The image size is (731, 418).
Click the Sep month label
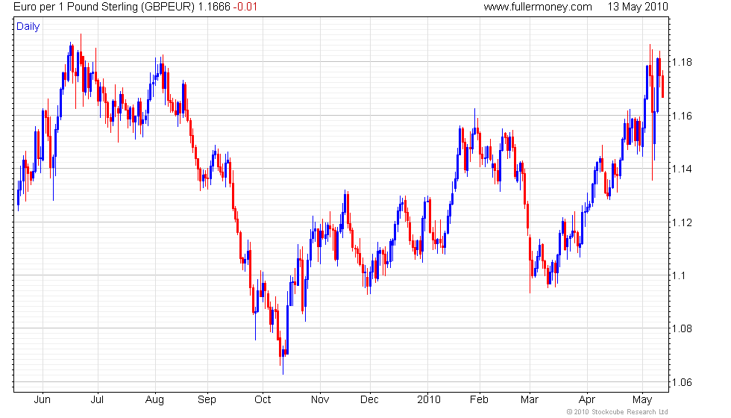(x=207, y=400)
